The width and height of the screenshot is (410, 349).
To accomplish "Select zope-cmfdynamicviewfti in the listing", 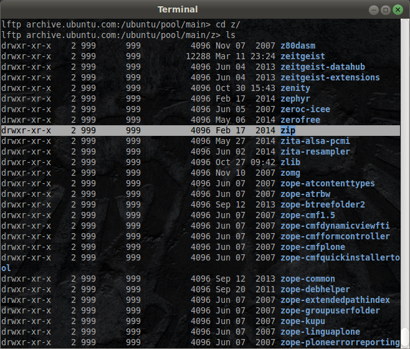I will [x=335, y=226].
